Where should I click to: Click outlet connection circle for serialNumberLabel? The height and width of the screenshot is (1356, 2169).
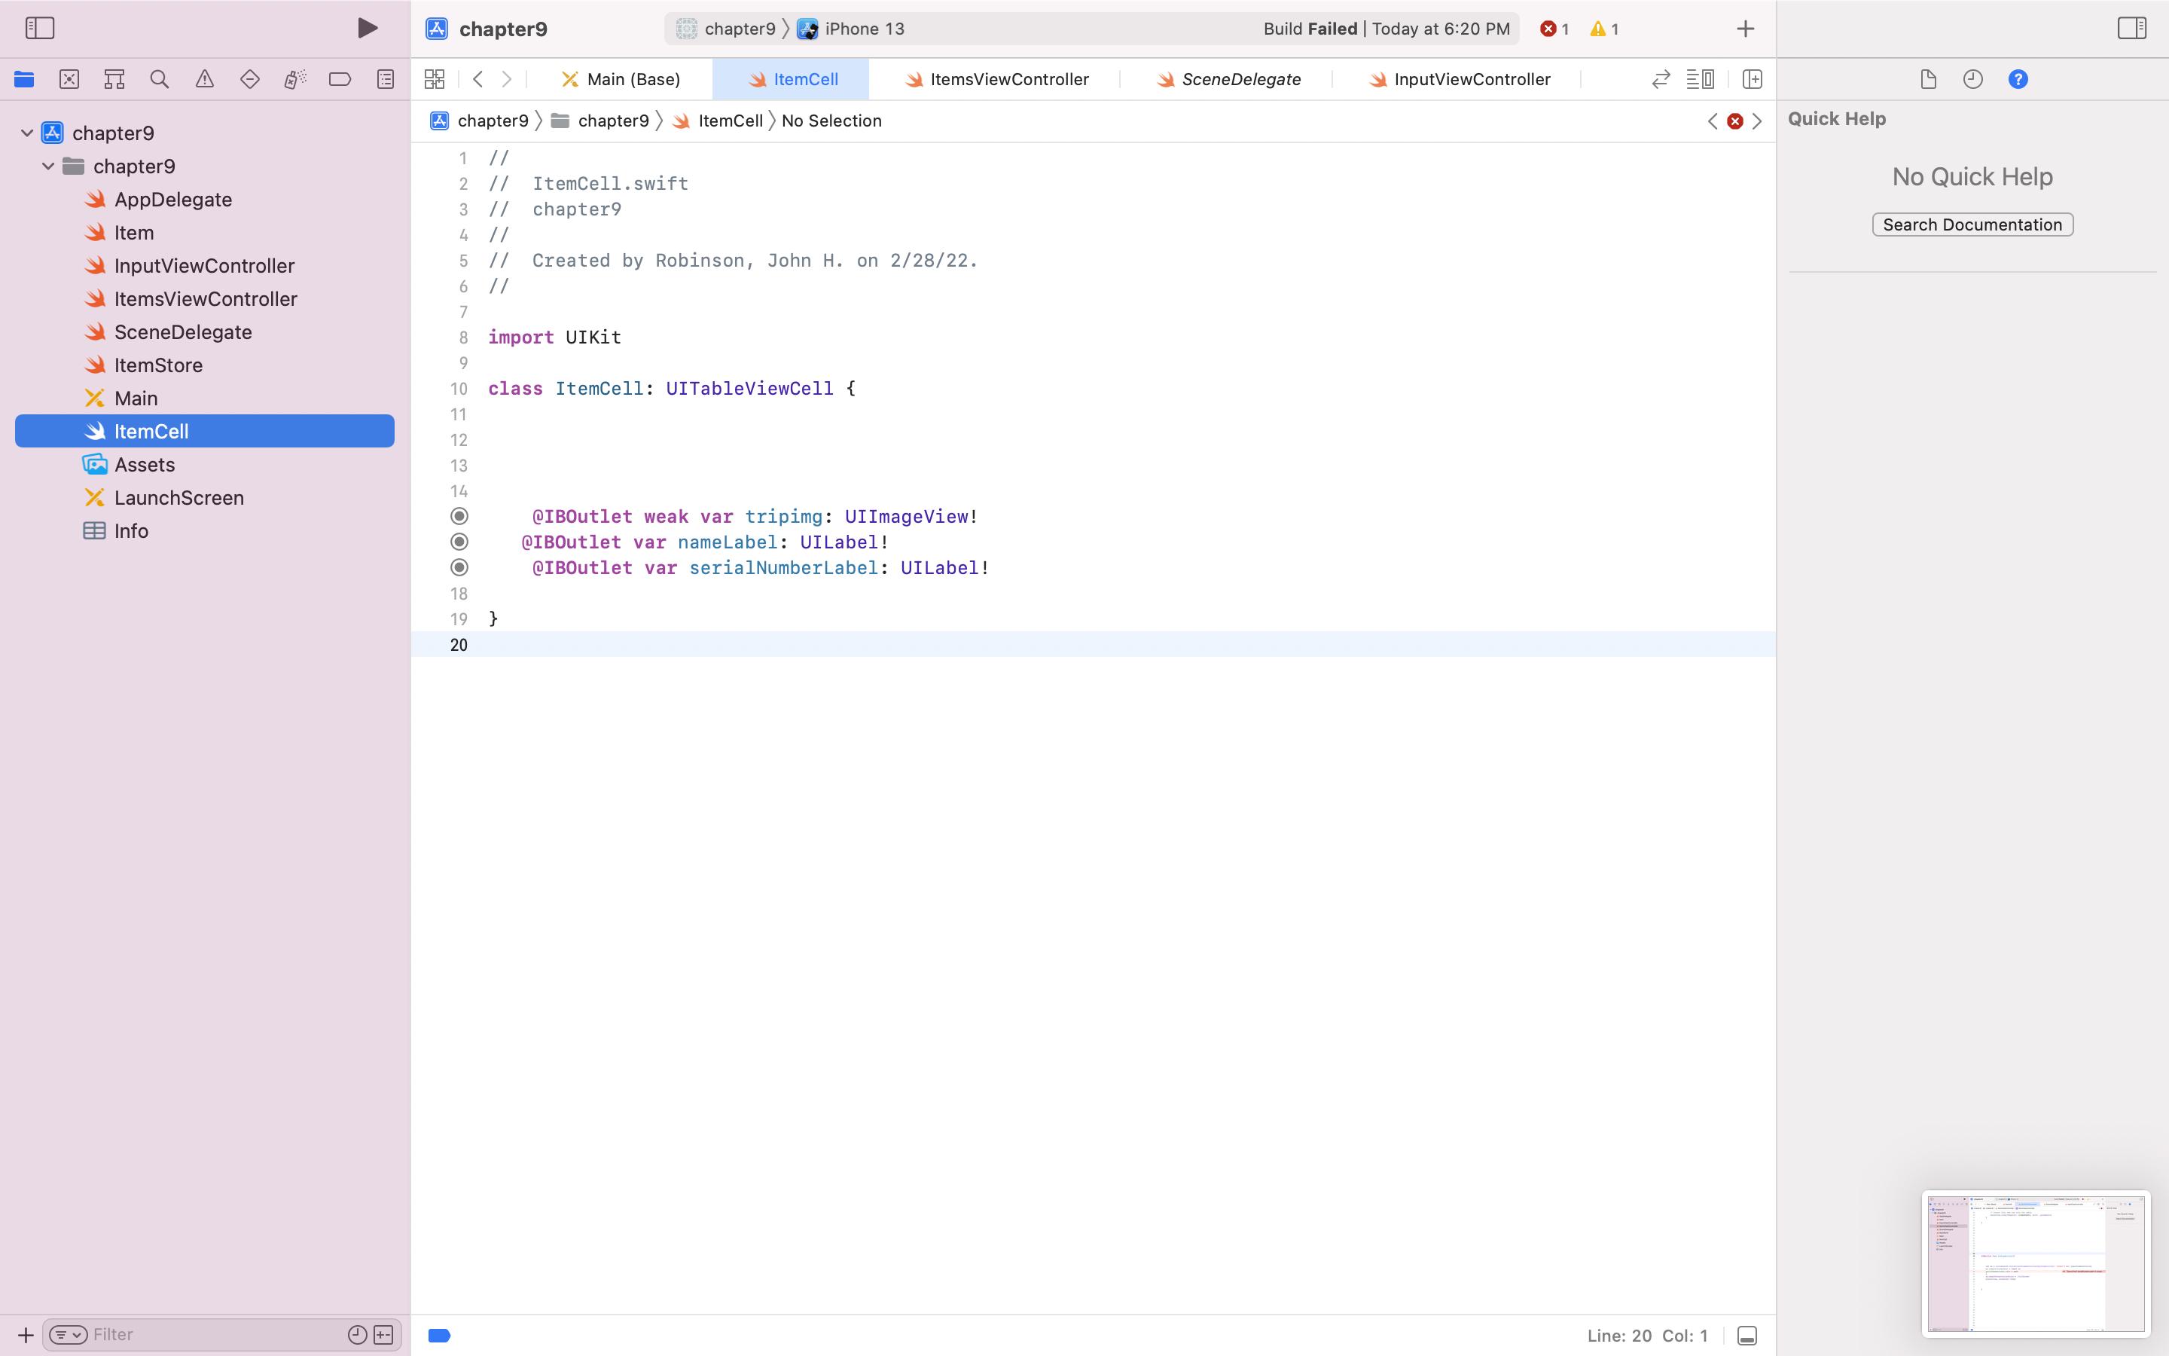tap(460, 568)
